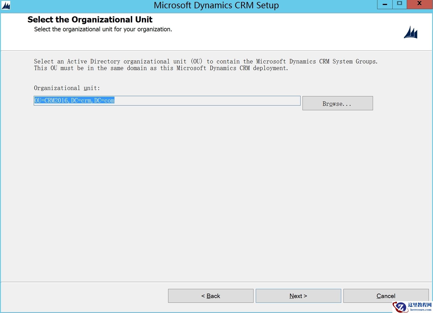Click the Microsoft Dynamics CRM Setup title text
The image size is (433, 313).
(217, 5)
